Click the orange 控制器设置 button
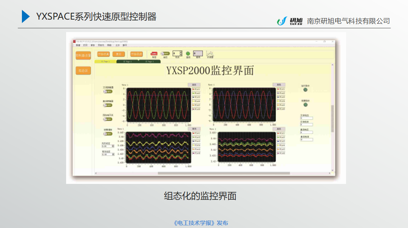Screen dimensions: 408x228 pyautogui.click(x=83, y=55)
